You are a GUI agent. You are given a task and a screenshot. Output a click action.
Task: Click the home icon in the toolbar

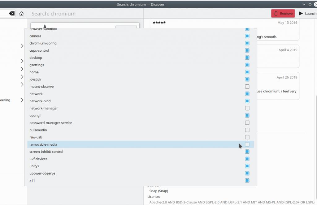[21, 14]
